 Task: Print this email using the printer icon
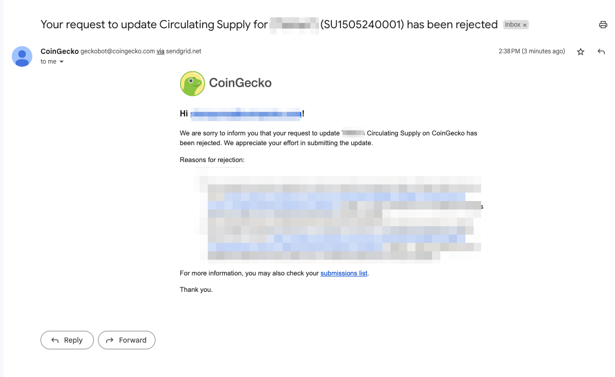pyautogui.click(x=603, y=25)
